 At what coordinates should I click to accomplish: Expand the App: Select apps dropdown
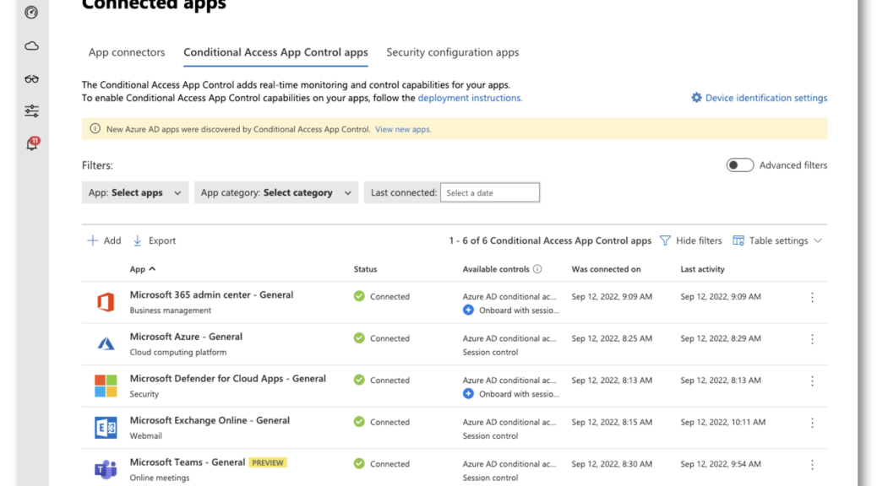point(135,192)
